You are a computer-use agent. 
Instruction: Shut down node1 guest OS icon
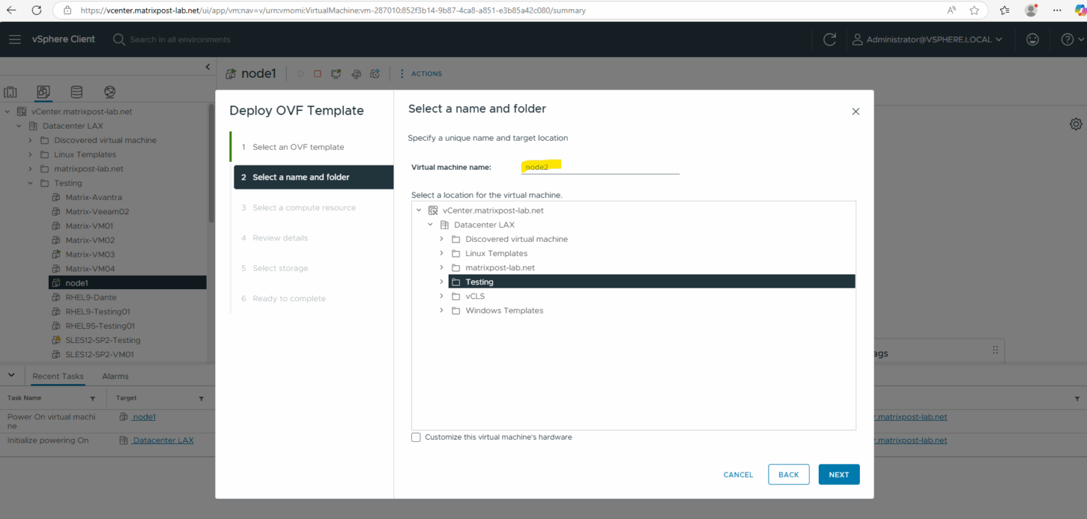(317, 74)
